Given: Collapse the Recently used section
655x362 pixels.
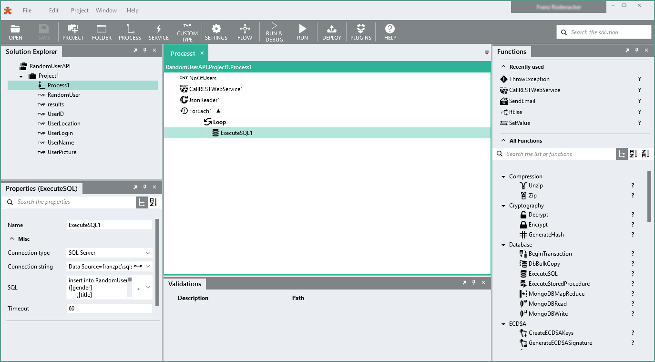Looking at the screenshot, I should [x=503, y=67].
